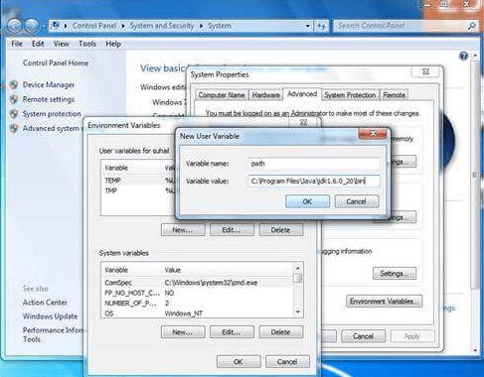Click the Apply button in System Properties

(412, 336)
